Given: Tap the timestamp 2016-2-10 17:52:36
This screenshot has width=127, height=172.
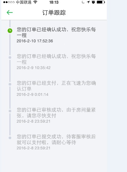Looking at the screenshot, I should (35, 41).
